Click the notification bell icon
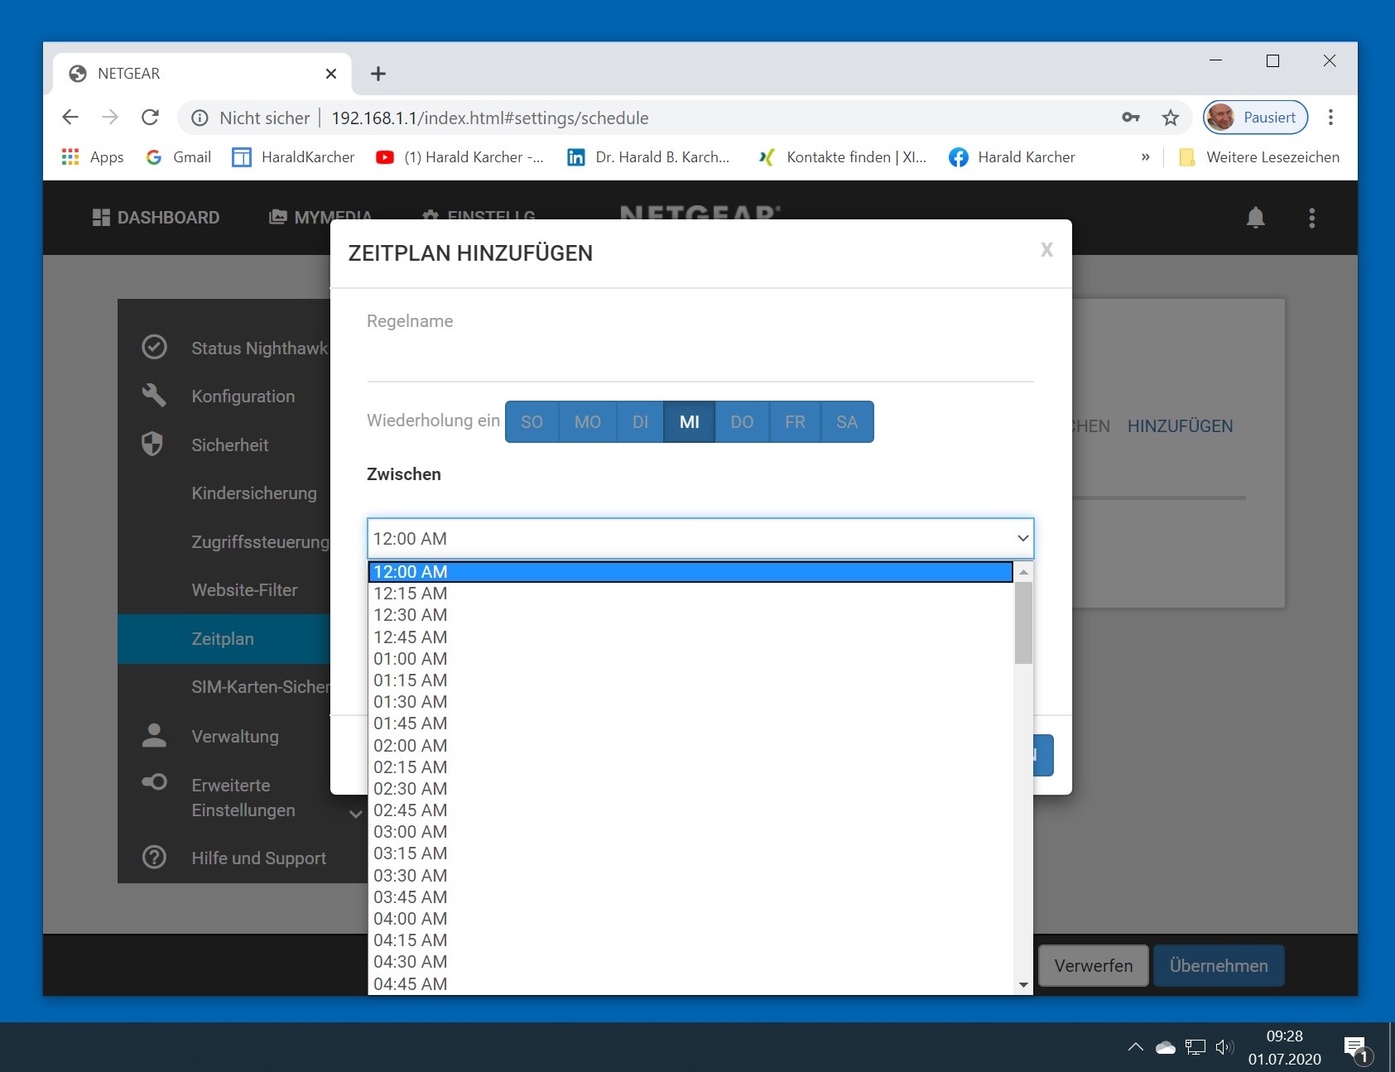Screen dimensions: 1395x1072 [x=1255, y=218]
